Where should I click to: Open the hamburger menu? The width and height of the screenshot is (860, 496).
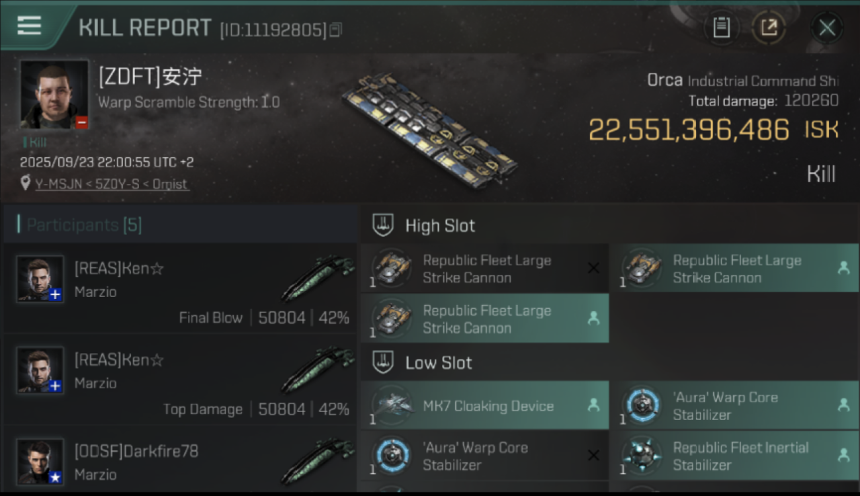pyautogui.click(x=29, y=26)
